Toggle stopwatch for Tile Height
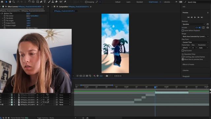The height and width of the screenshot is (119, 211). 5,20
